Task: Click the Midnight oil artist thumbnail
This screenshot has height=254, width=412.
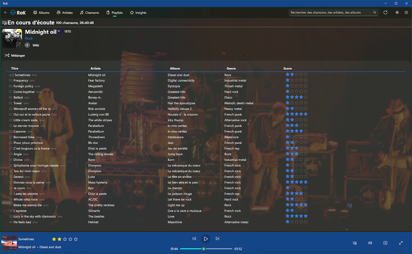Action: [12, 38]
